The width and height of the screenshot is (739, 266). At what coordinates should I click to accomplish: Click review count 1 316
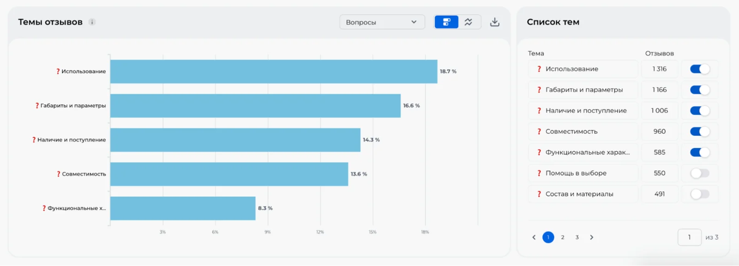[x=660, y=69]
